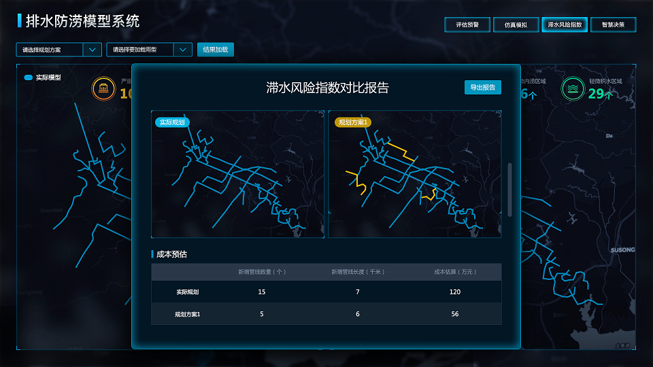Open the 智慧决策 tab

[613, 24]
